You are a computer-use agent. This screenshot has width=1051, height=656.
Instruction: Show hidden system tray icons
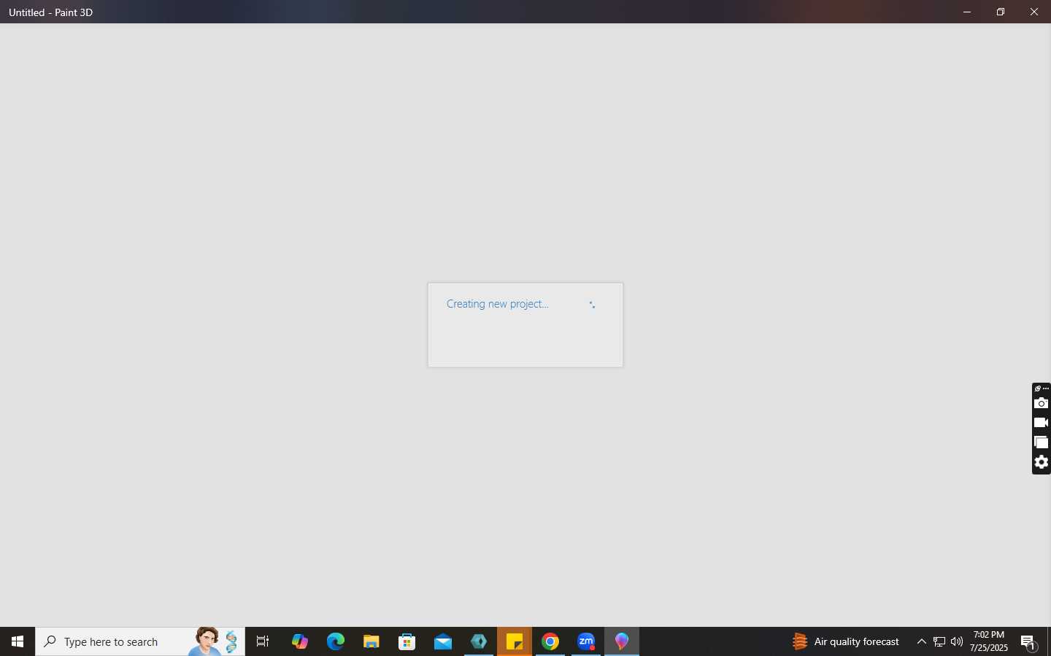(921, 641)
